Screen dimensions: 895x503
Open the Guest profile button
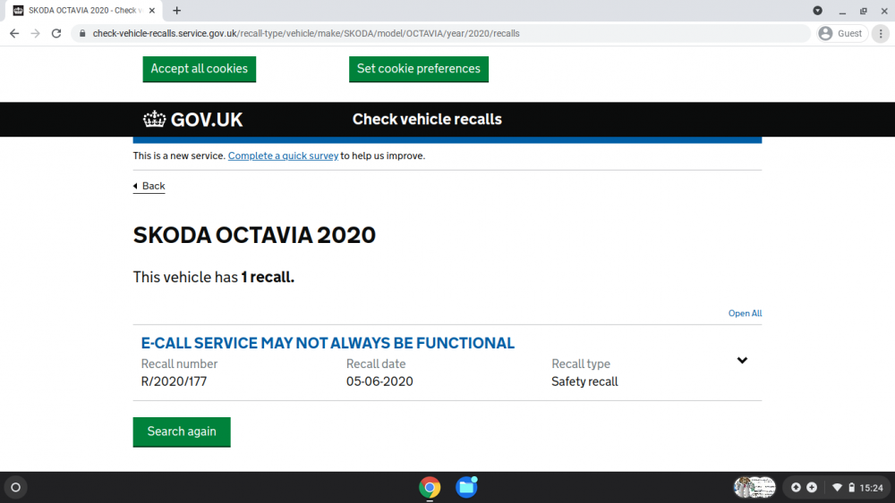pos(842,34)
